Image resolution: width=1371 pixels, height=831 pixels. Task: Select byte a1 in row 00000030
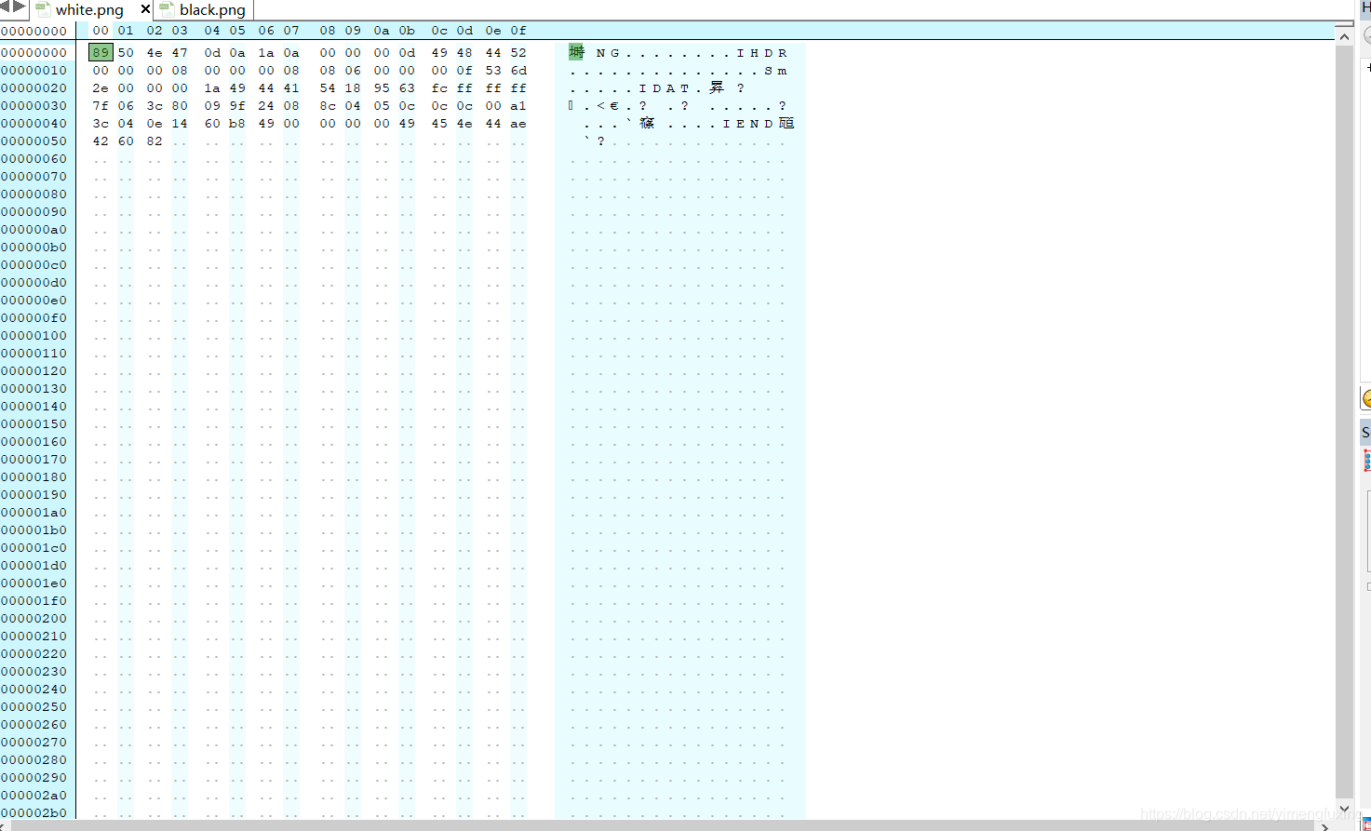coord(518,106)
